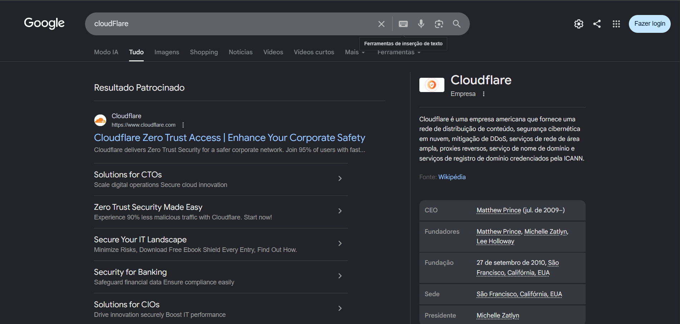The image size is (680, 324).
Task: Click the Cloudflare favicon in the sponsored result
Action: [x=100, y=120]
